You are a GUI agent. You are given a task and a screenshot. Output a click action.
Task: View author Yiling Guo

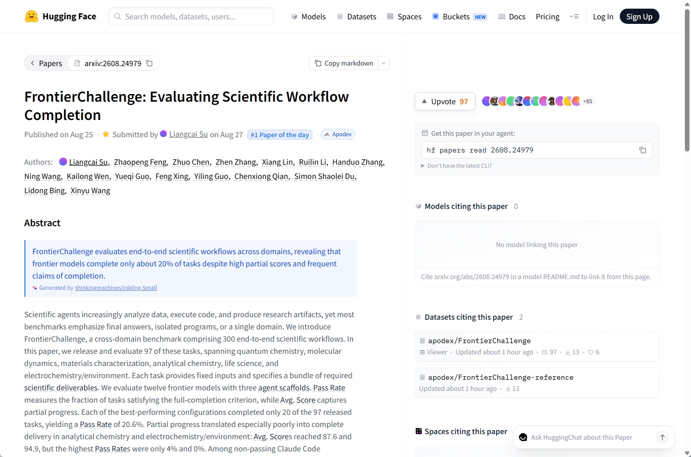pos(211,176)
